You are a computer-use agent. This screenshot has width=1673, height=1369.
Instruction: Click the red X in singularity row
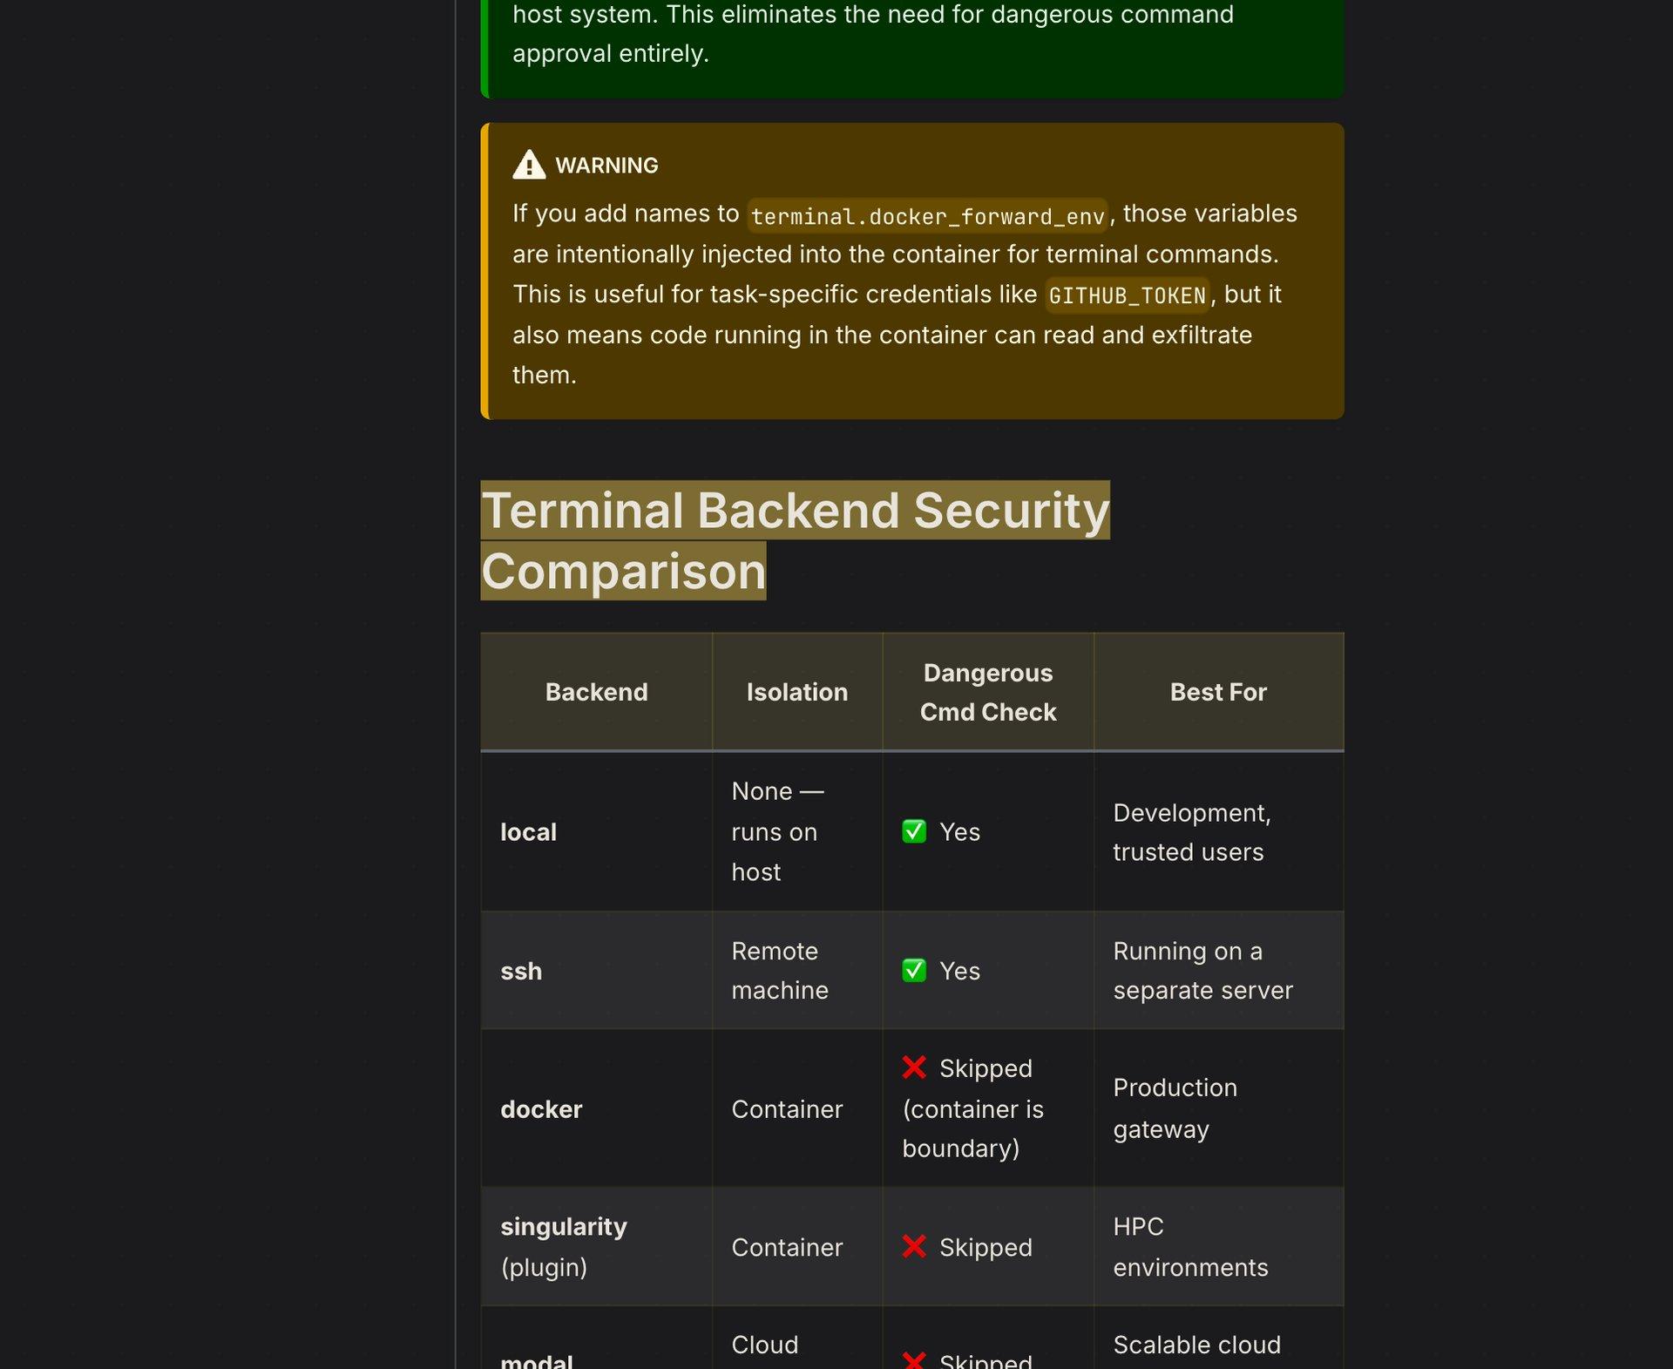click(914, 1247)
